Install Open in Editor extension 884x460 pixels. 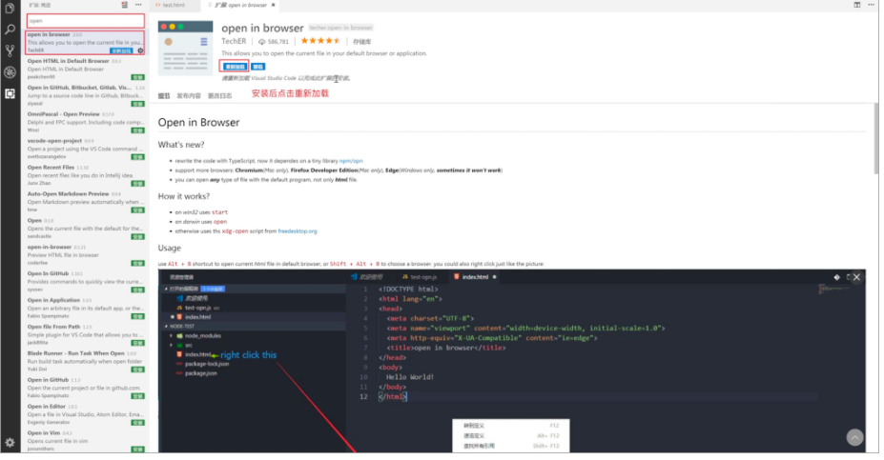click(x=137, y=422)
